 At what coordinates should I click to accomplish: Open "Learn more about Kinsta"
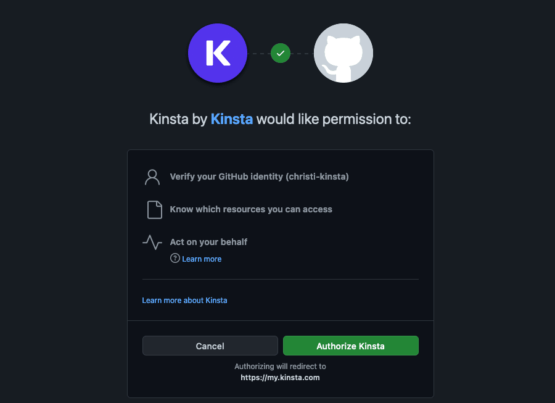coord(184,300)
